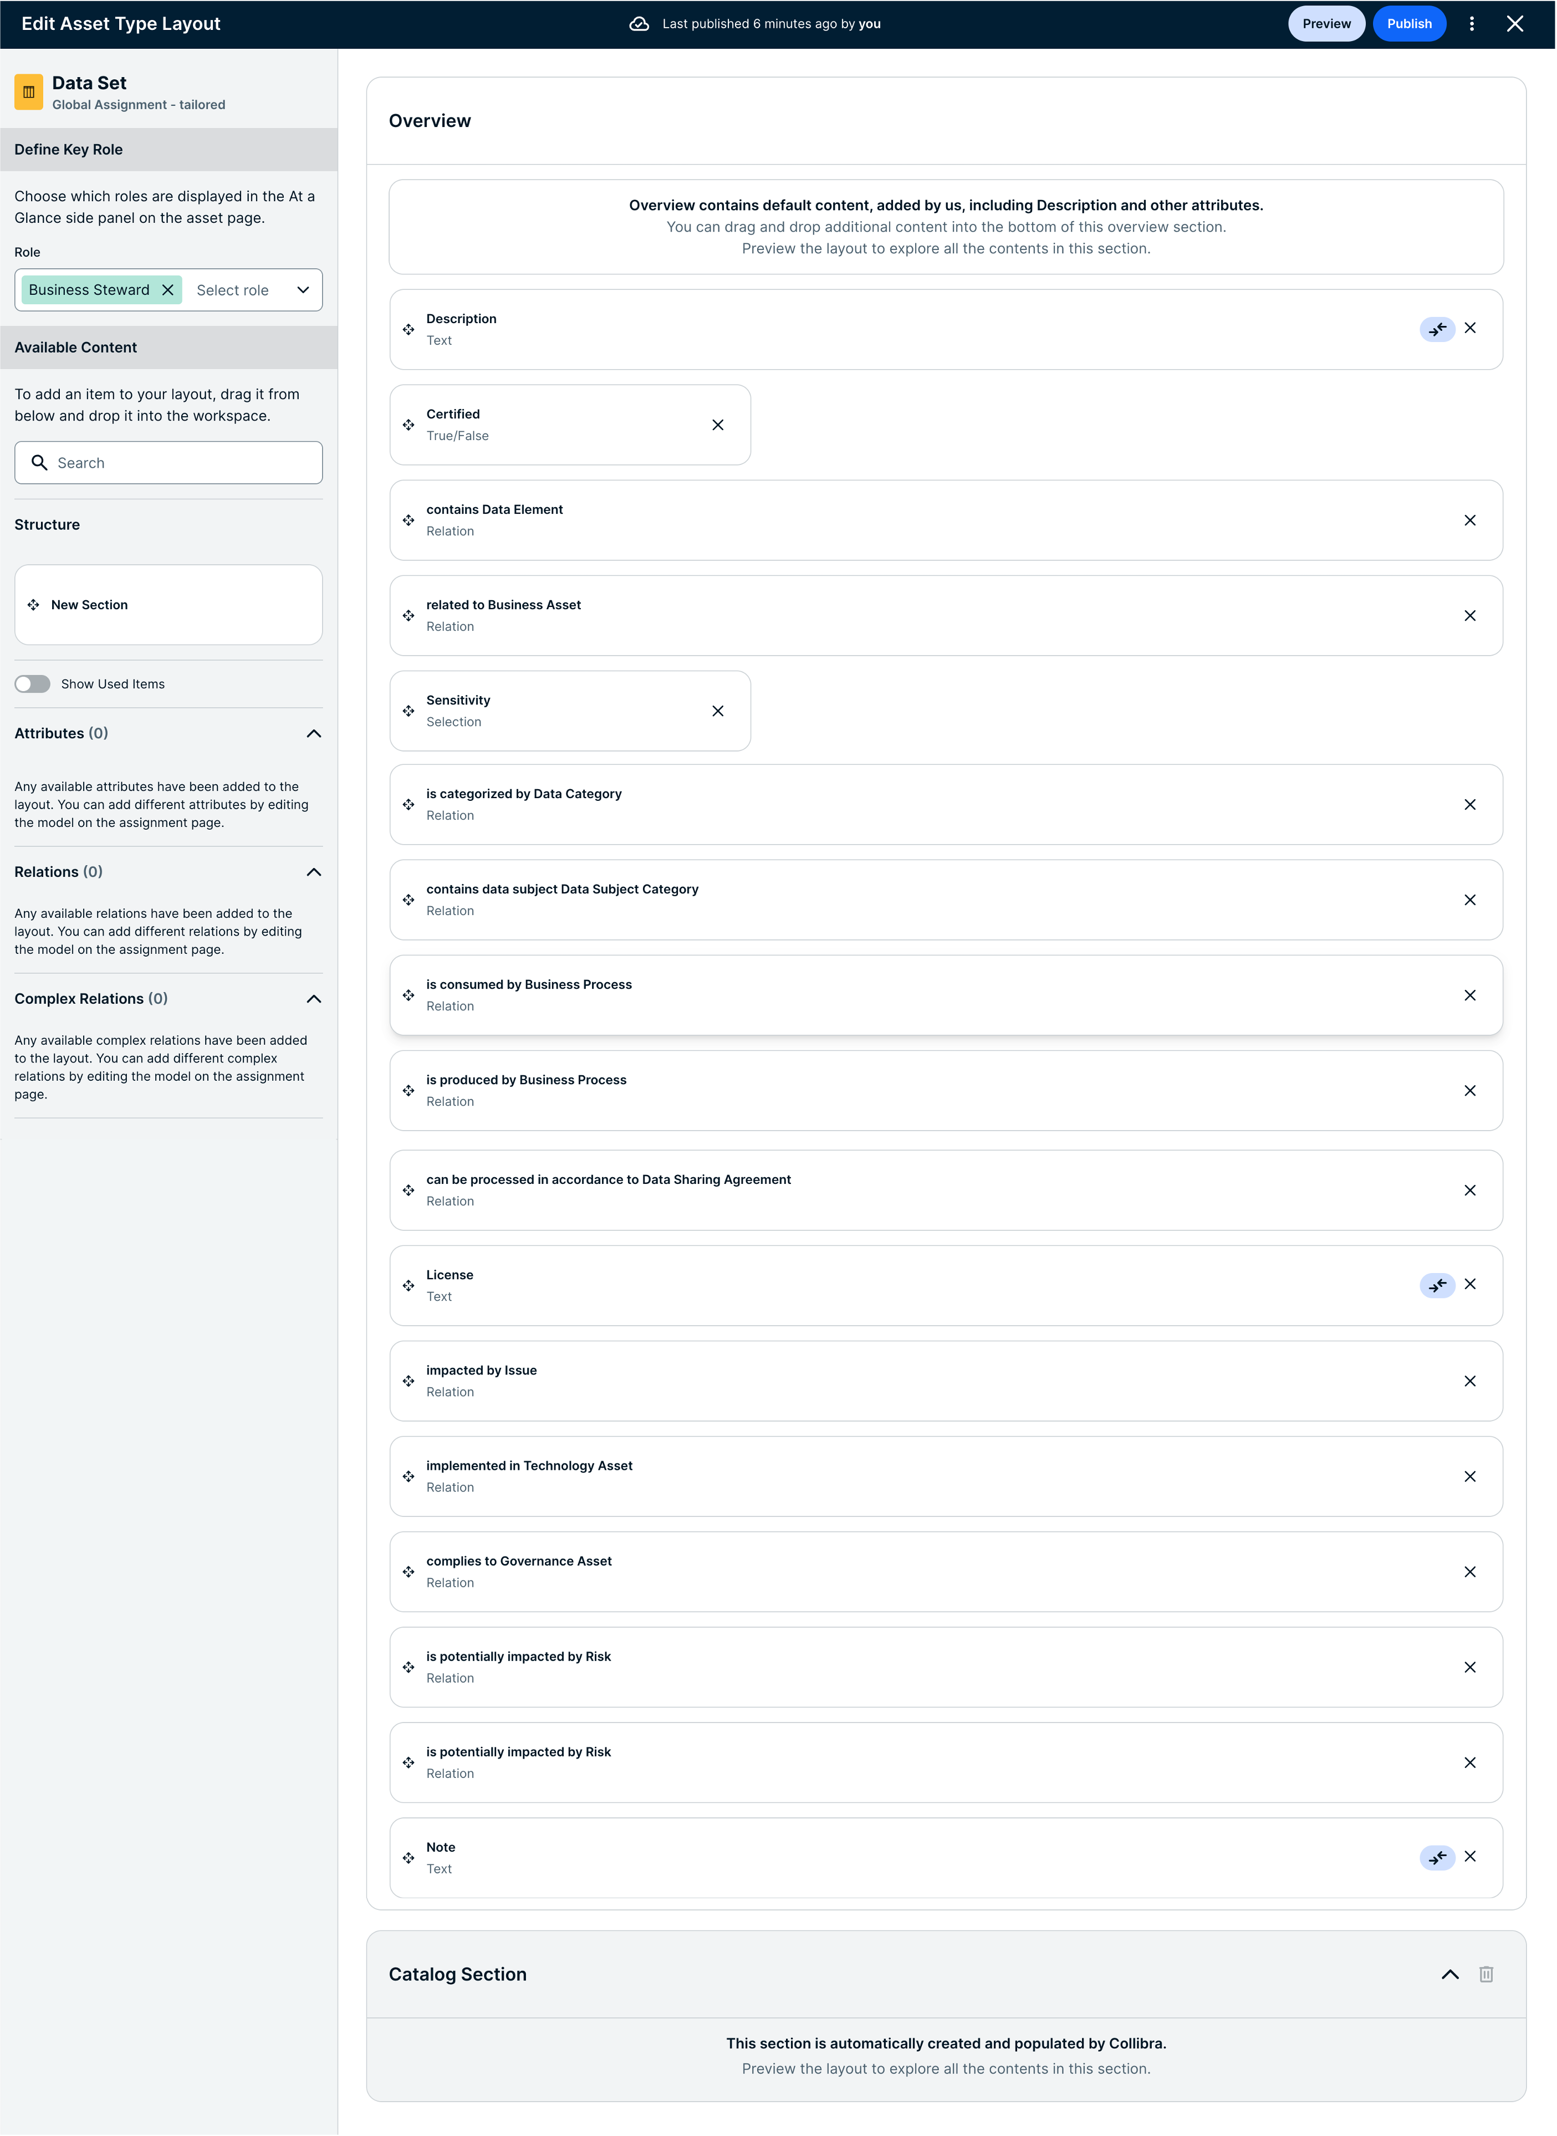Click the drag handle of New Section
Image resolution: width=1557 pixels, height=2136 pixels.
(x=33, y=605)
